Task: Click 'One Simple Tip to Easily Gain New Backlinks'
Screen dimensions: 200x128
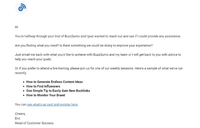Action: tap(58, 91)
